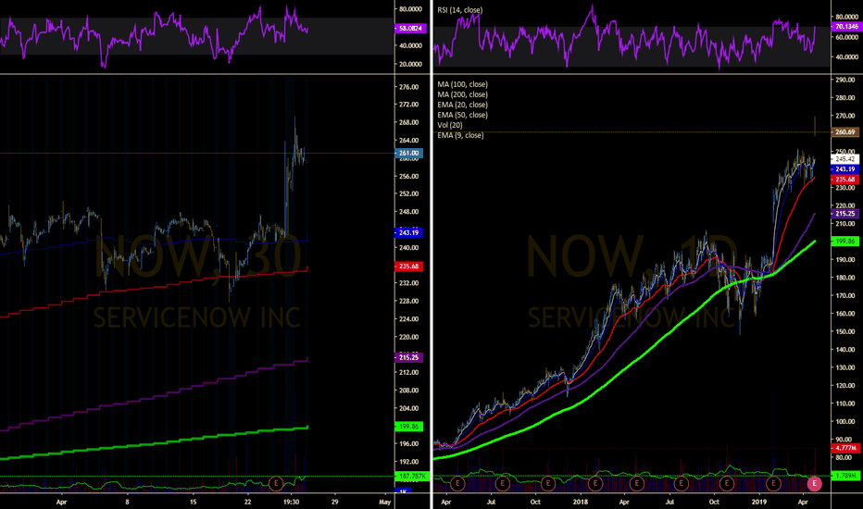Click the red 4.777M volume label
The width and height of the screenshot is (863, 509).
click(x=844, y=448)
